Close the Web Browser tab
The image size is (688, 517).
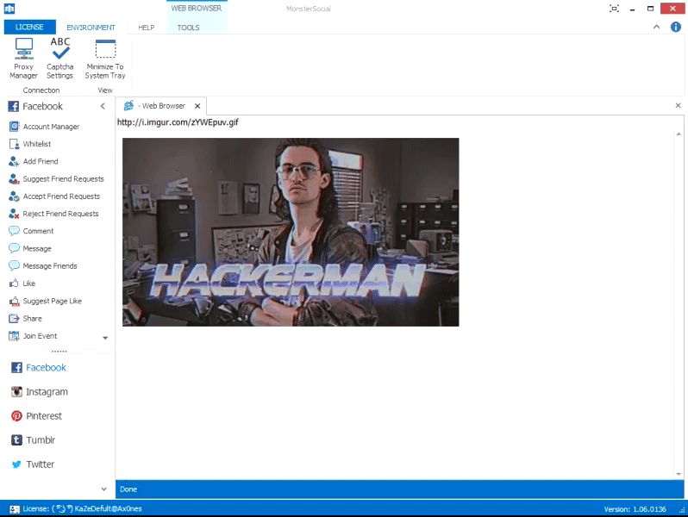point(197,106)
